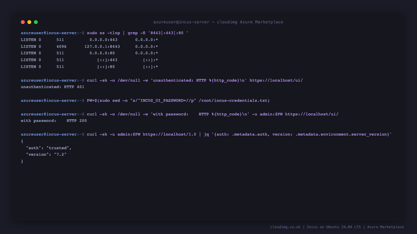Click the green maximize window dot
The height and width of the screenshot is (234, 417).
click(36, 22)
